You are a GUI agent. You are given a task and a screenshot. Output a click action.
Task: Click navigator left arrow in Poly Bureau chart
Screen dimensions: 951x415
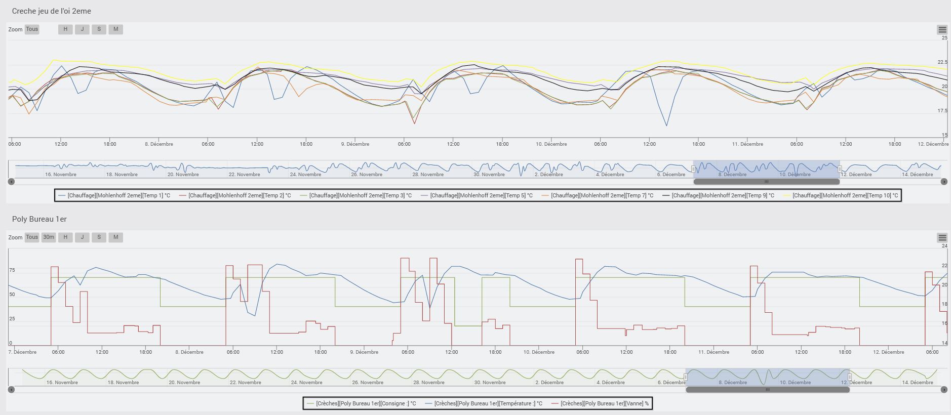11,390
